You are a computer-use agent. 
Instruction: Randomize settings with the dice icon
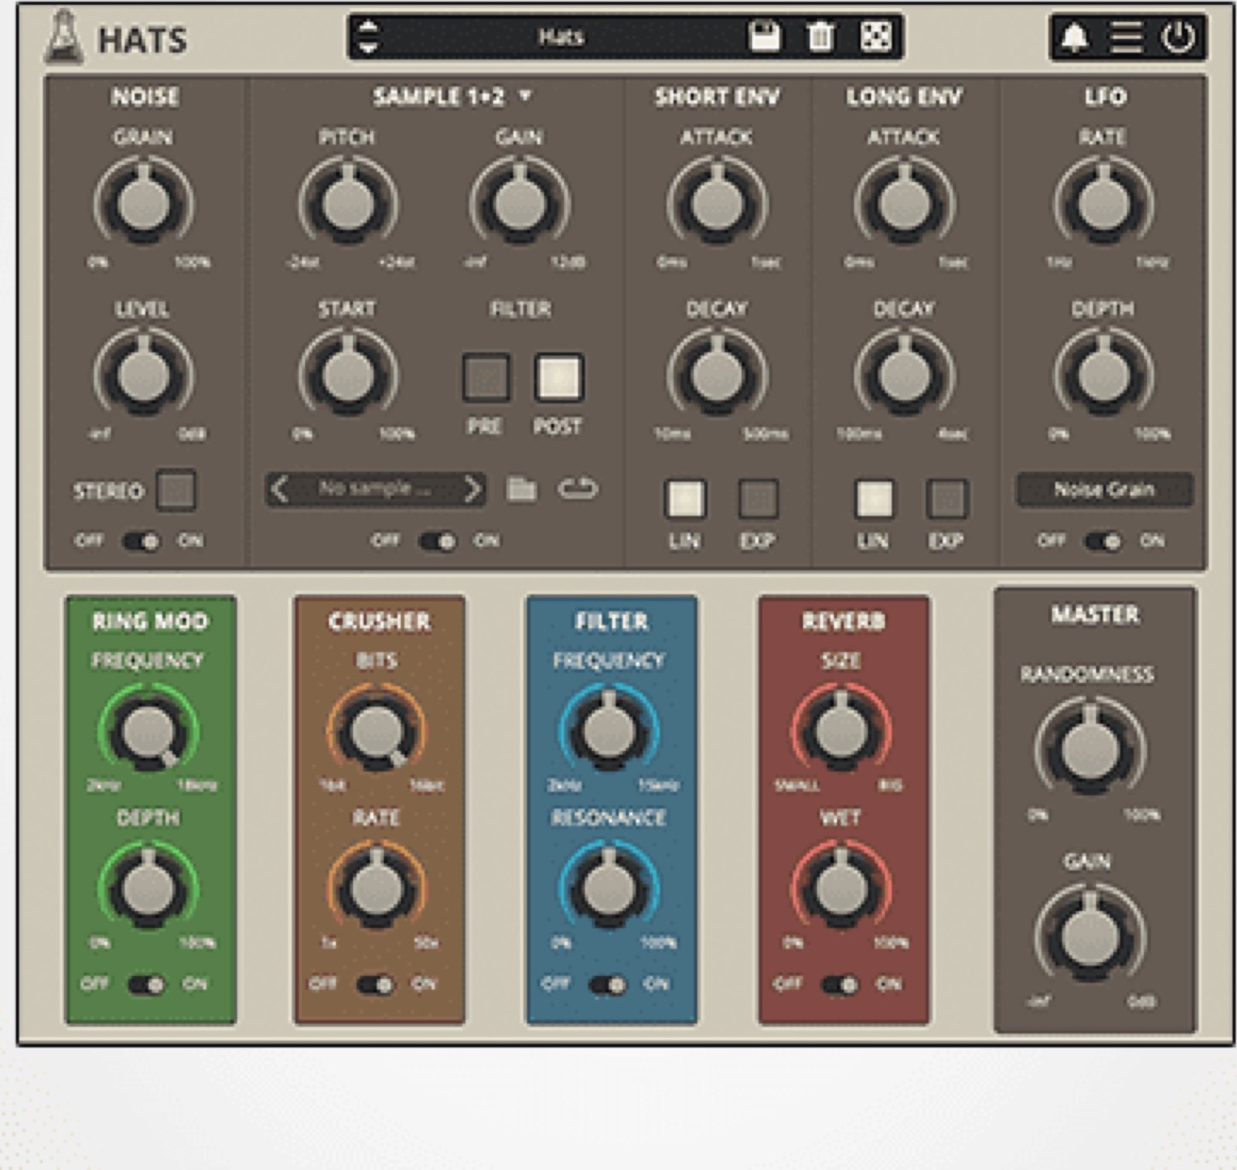point(875,36)
